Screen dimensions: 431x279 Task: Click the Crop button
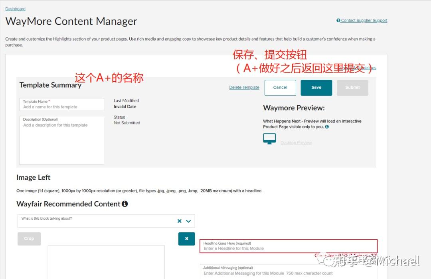pos(29,239)
